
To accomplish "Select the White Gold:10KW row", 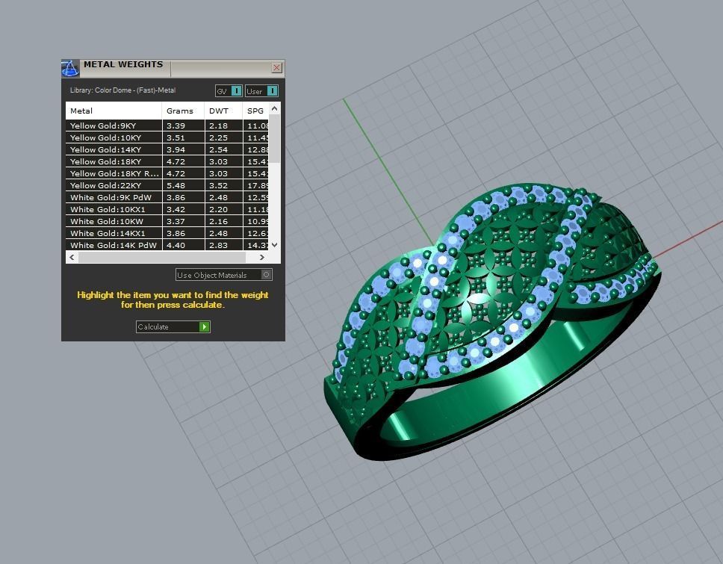I will tap(167, 221).
